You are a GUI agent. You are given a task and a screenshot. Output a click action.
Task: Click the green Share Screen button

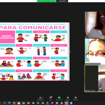tap(59, 98)
